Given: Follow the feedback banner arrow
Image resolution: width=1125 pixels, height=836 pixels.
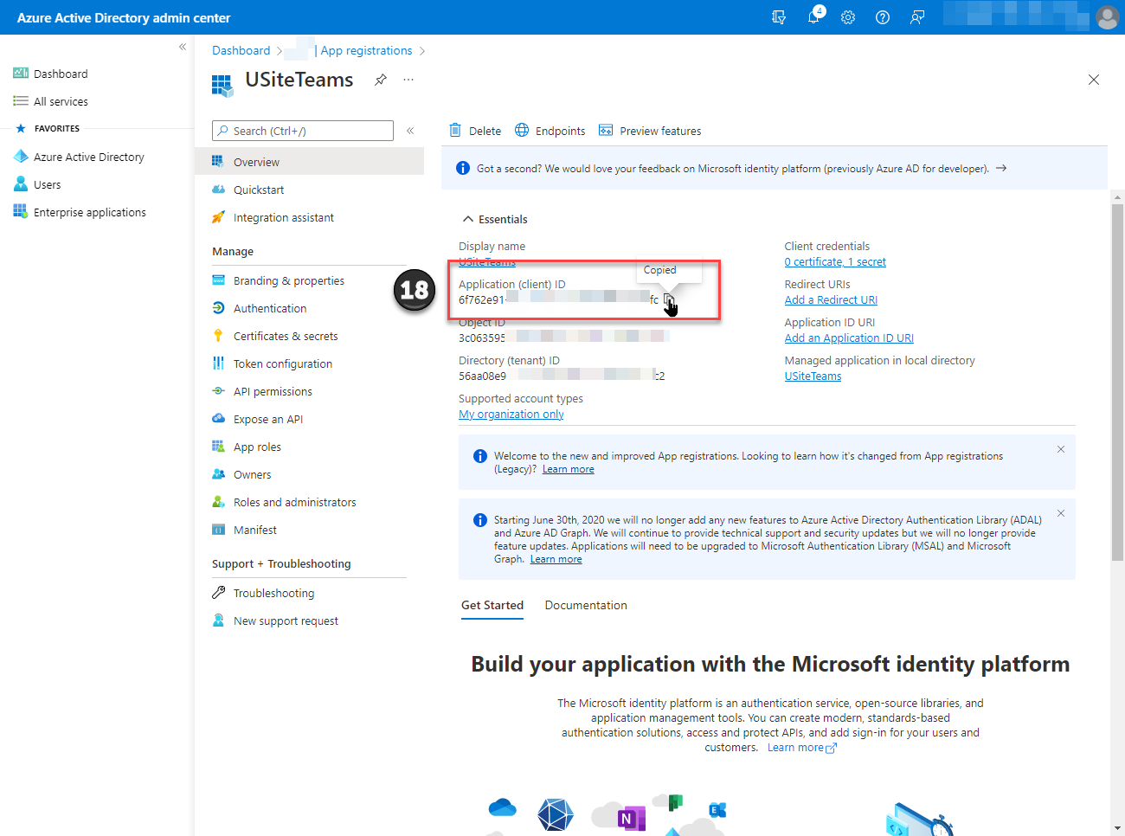Looking at the screenshot, I should pos(1001,168).
